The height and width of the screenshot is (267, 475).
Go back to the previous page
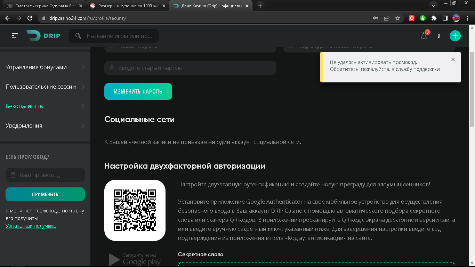coord(8,18)
